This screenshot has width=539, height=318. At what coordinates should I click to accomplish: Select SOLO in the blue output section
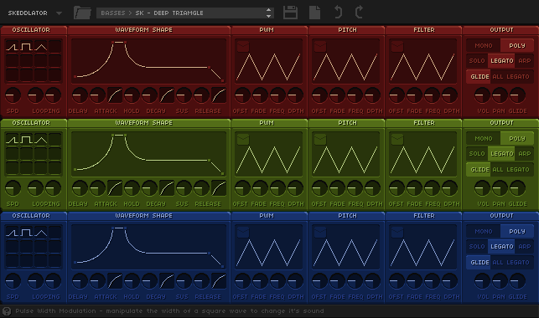pyautogui.click(x=477, y=247)
